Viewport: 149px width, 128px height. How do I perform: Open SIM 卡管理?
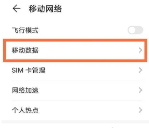point(75,70)
